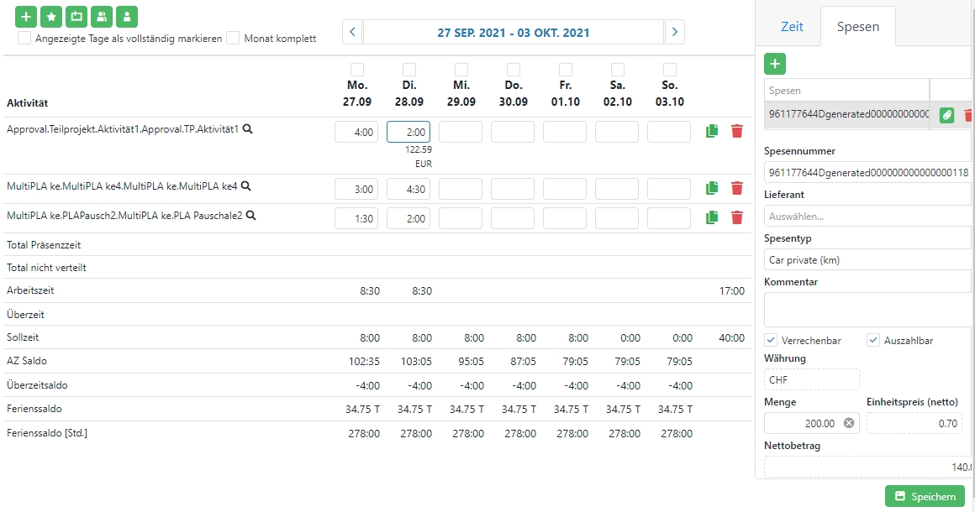Toggle 'Angezeigte Tage als vollständig markieren' checkbox

tap(25, 39)
